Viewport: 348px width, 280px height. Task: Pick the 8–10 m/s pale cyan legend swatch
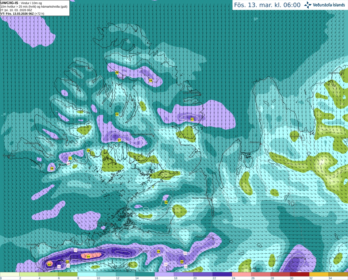click(87, 274)
